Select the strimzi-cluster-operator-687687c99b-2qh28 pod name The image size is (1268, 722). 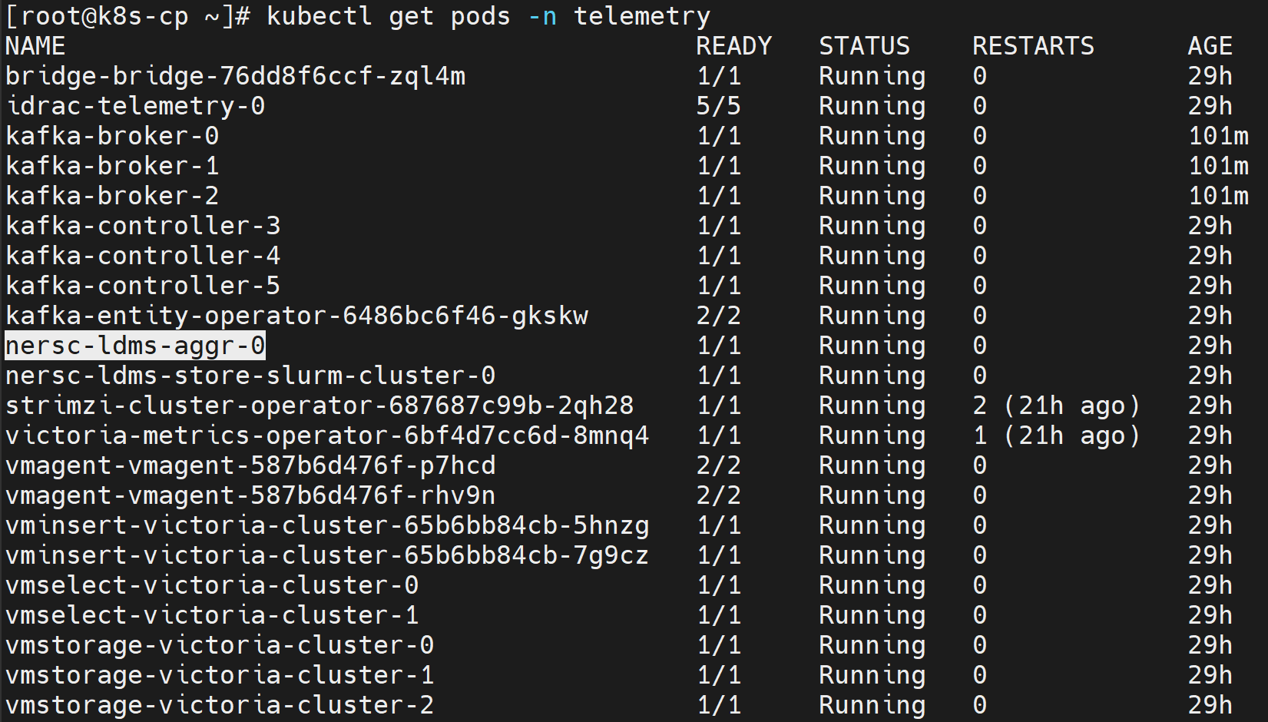(x=320, y=406)
